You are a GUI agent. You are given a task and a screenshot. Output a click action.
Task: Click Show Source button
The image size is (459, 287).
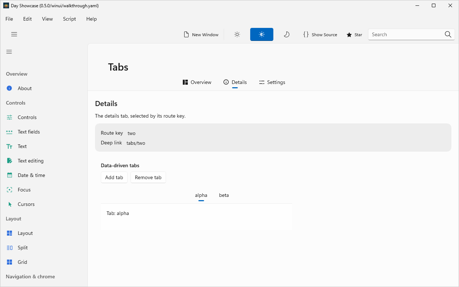320,34
